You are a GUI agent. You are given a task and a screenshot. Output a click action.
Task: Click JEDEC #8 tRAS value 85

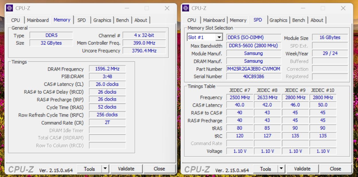click(x=267, y=128)
